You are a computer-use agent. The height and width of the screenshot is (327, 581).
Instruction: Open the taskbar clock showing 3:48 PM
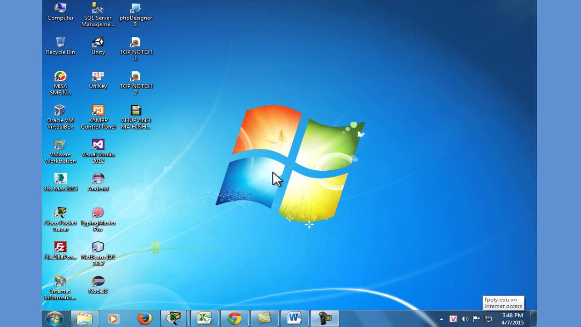(x=513, y=319)
